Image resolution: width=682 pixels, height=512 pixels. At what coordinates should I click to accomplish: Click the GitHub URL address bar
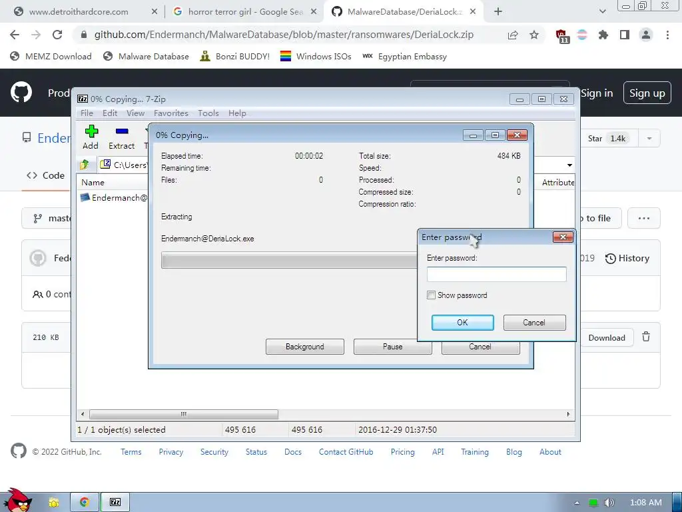tap(284, 35)
